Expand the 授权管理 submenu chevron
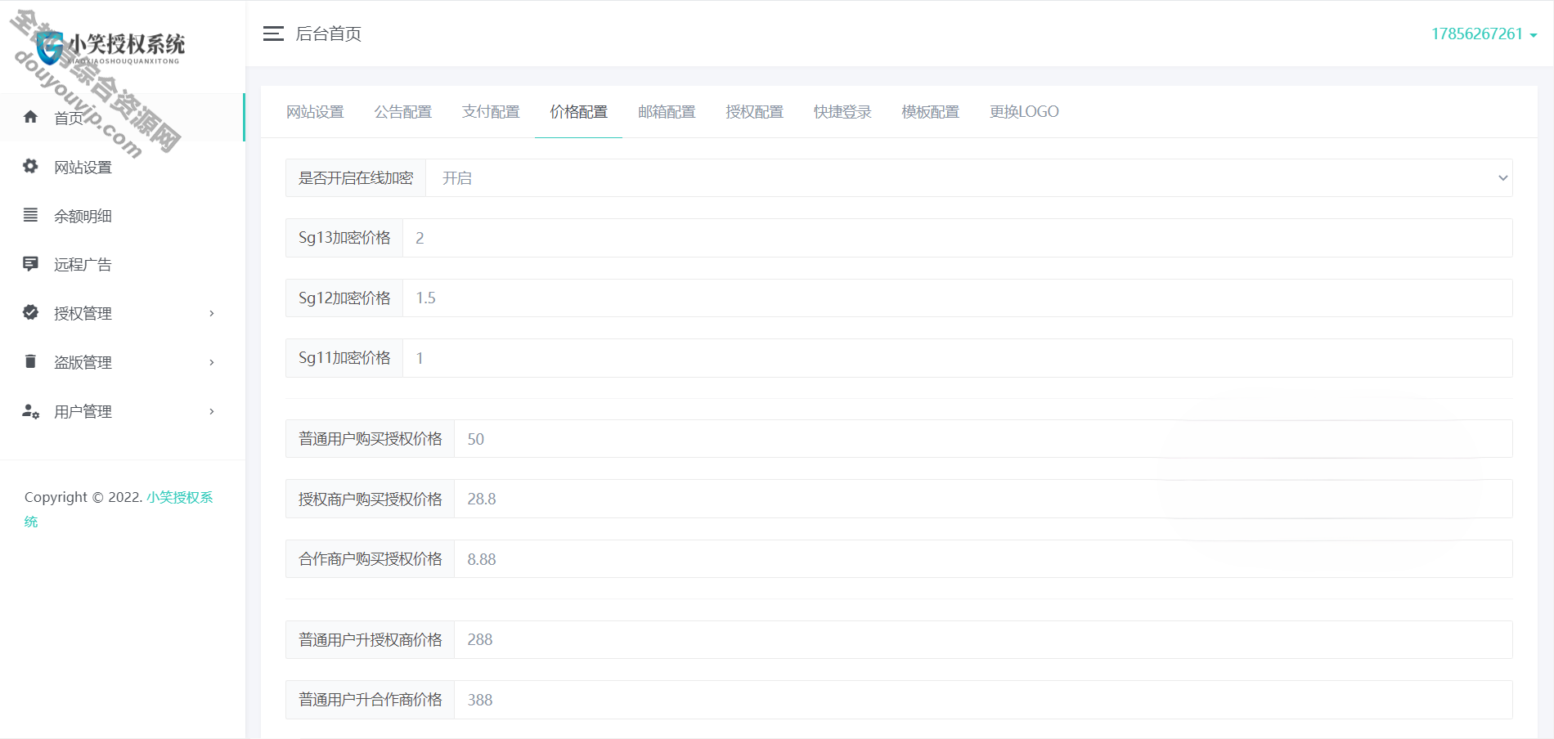The width and height of the screenshot is (1554, 739). pos(212,313)
